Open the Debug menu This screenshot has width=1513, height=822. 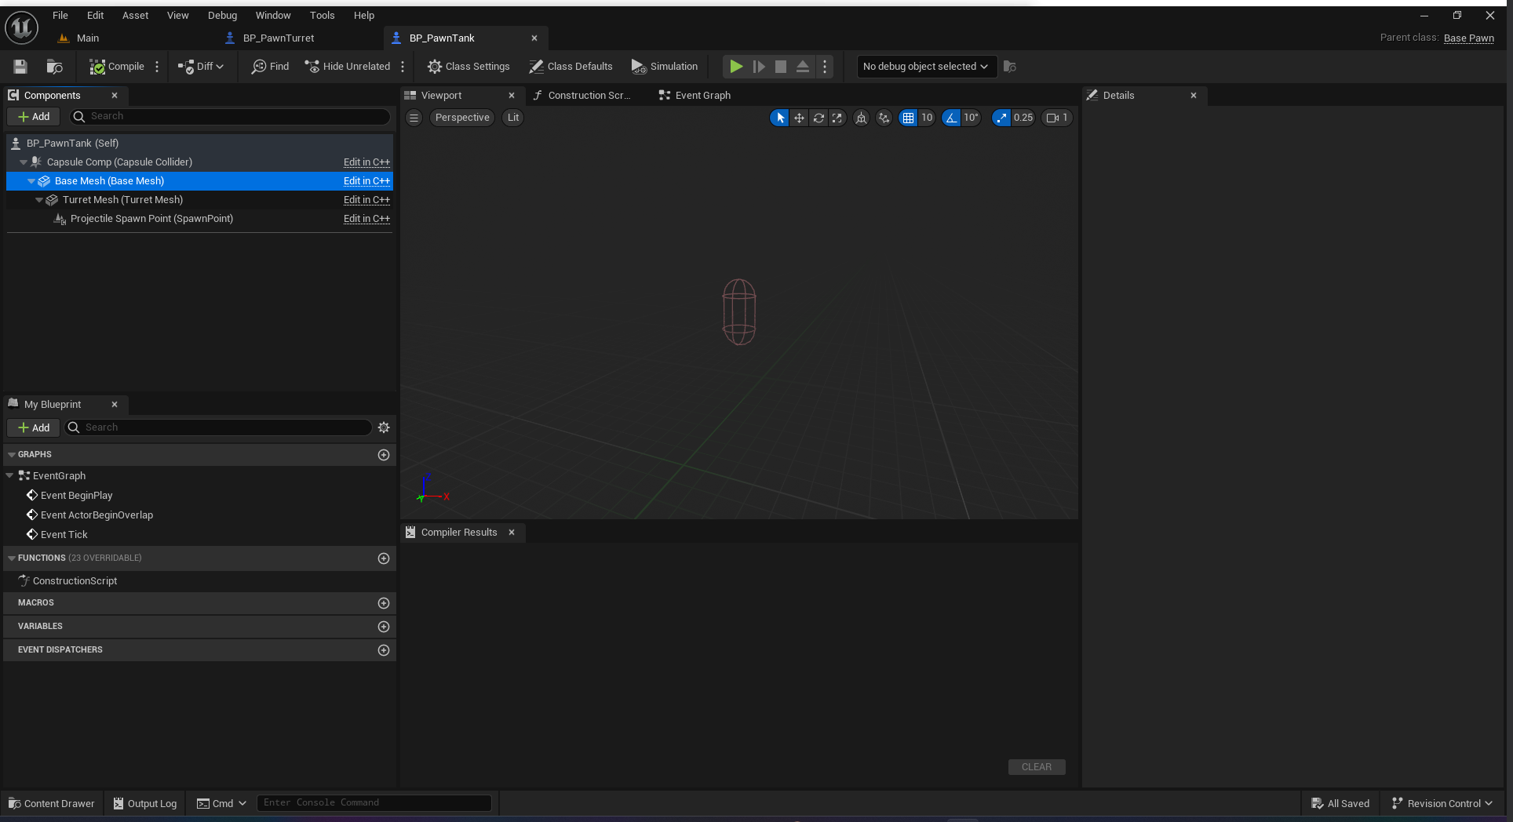click(x=222, y=15)
